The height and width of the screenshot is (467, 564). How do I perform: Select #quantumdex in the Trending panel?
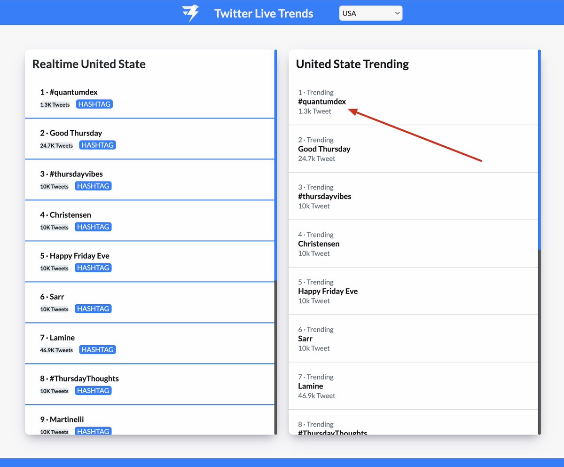pos(322,102)
